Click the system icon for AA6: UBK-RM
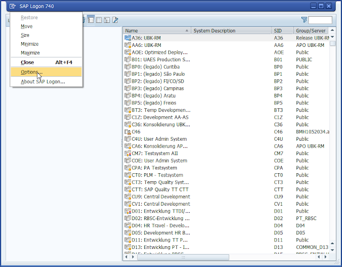342x267 pixels. coord(128,45)
